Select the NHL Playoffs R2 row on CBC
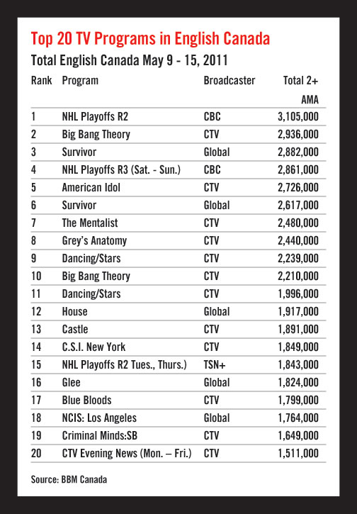357x514 pixels. coord(178,116)
